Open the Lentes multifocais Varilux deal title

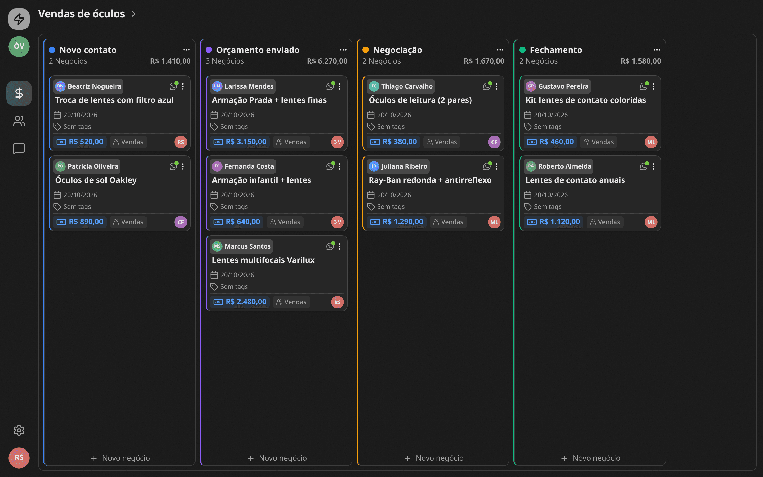pos(263,260)
